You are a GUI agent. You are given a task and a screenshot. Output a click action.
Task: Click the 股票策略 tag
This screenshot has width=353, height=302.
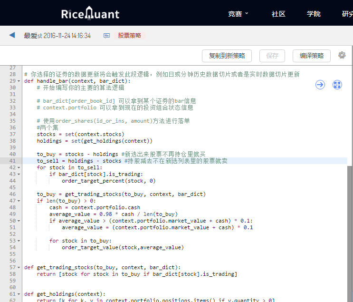click(x=129, y=35)
